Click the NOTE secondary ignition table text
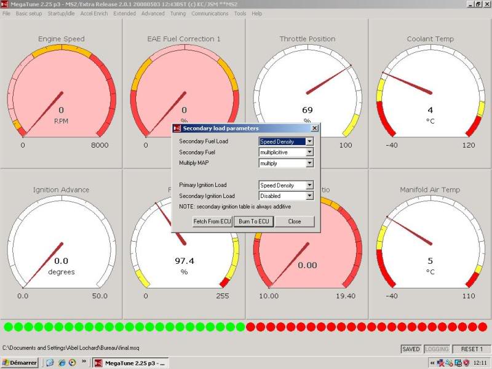The image size is (492, 369). point(235,207)
